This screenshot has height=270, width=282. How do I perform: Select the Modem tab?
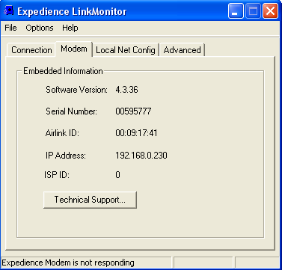(74, 49)
